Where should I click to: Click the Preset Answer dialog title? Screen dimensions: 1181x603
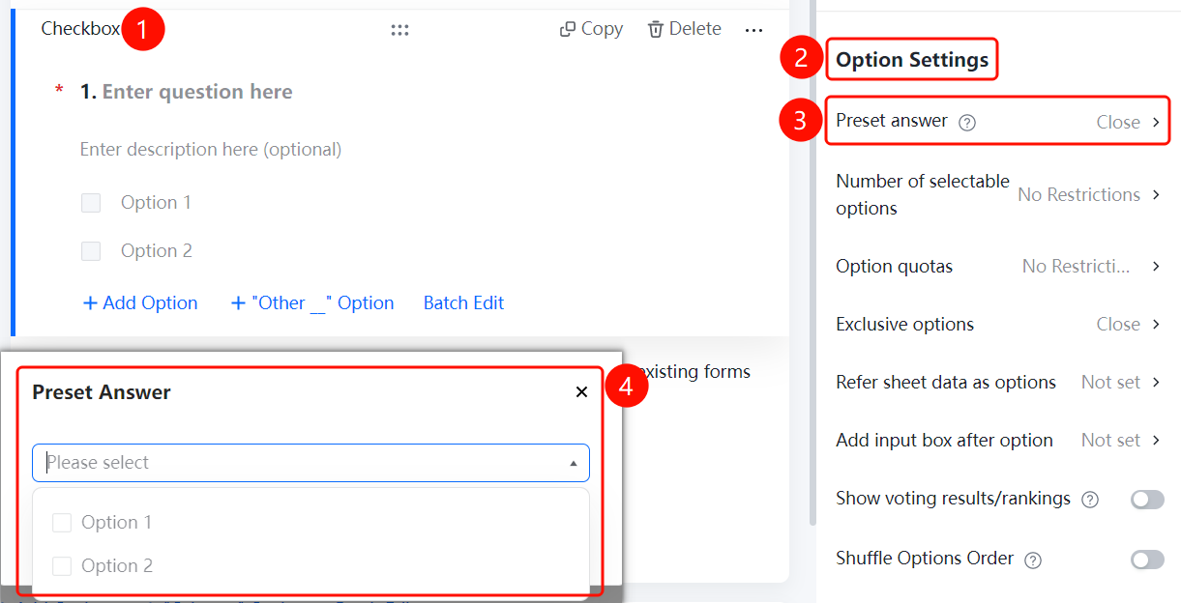pyautogui.click(x=102, y=392)
